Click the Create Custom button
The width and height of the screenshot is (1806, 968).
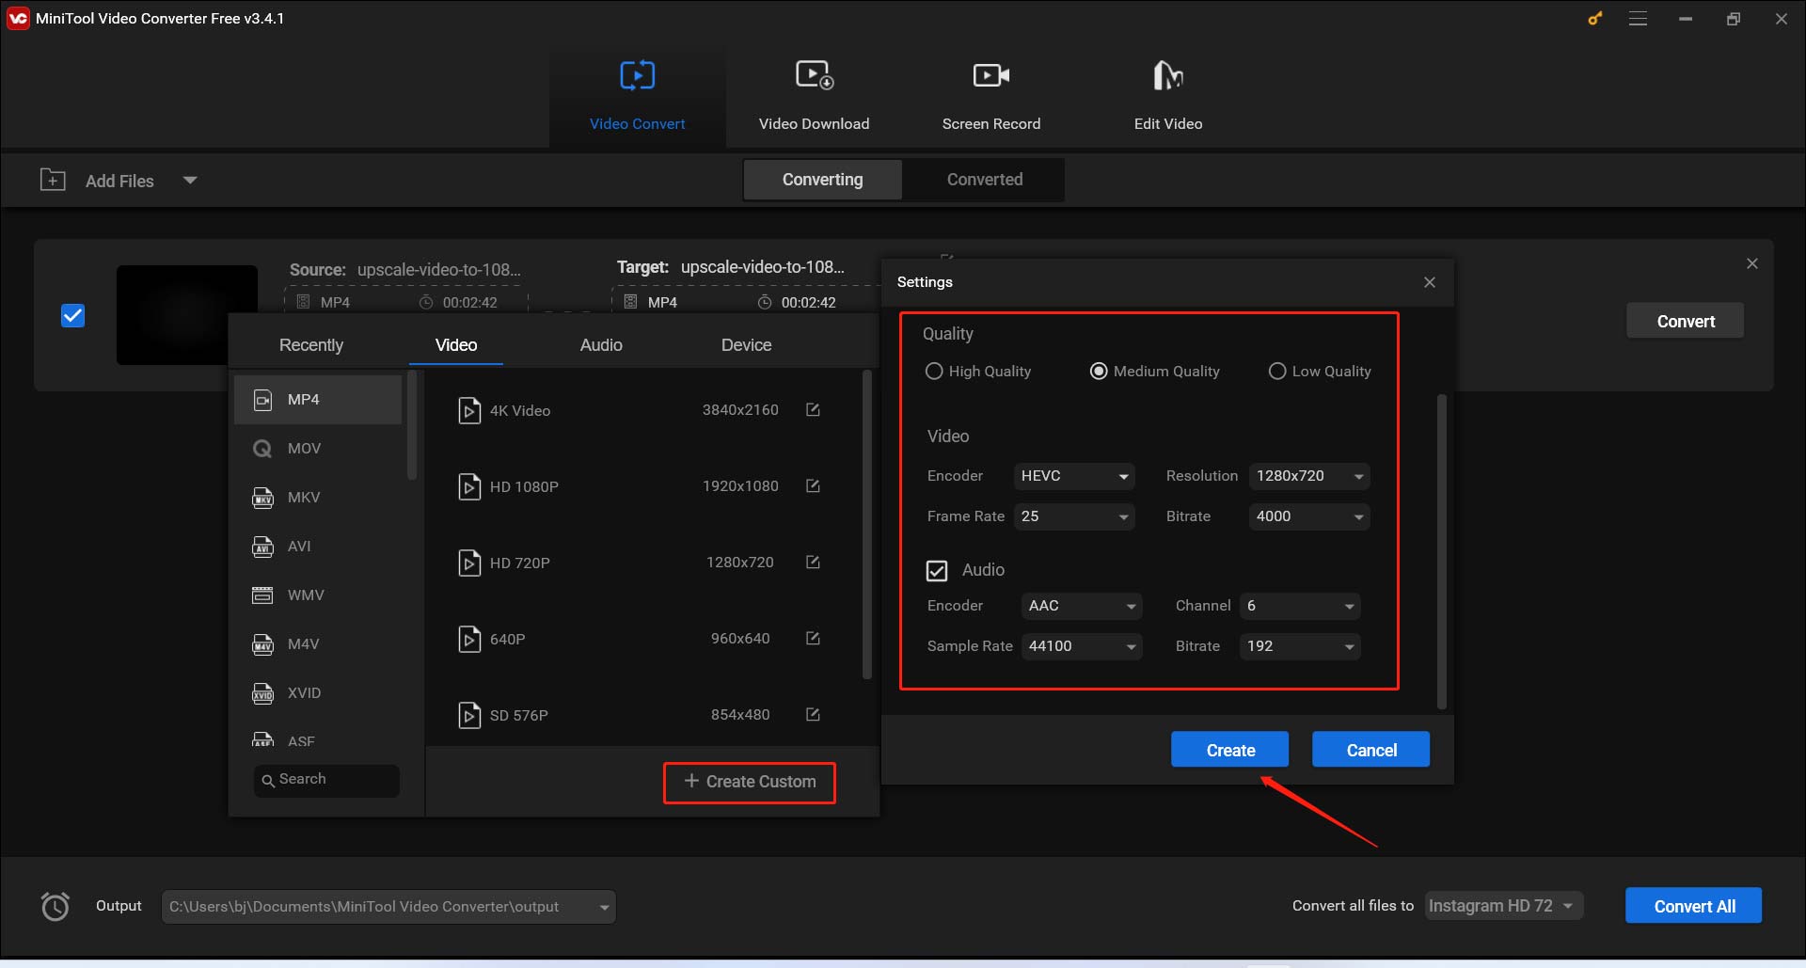tap(750, 782)
